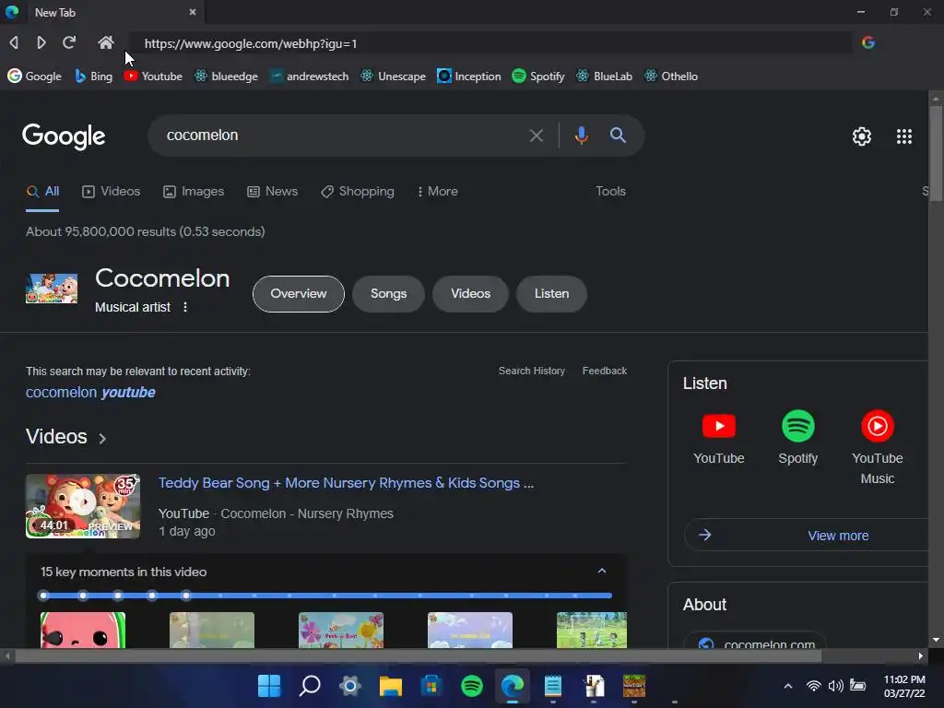Open the watermelon face key moment thumbnail
The width and height of the screenshot is (944, 708).
click(83, 631)
